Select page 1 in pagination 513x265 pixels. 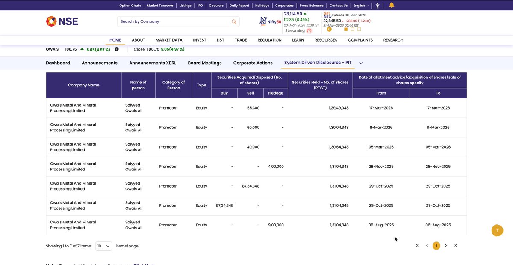[x=436, y=246]
